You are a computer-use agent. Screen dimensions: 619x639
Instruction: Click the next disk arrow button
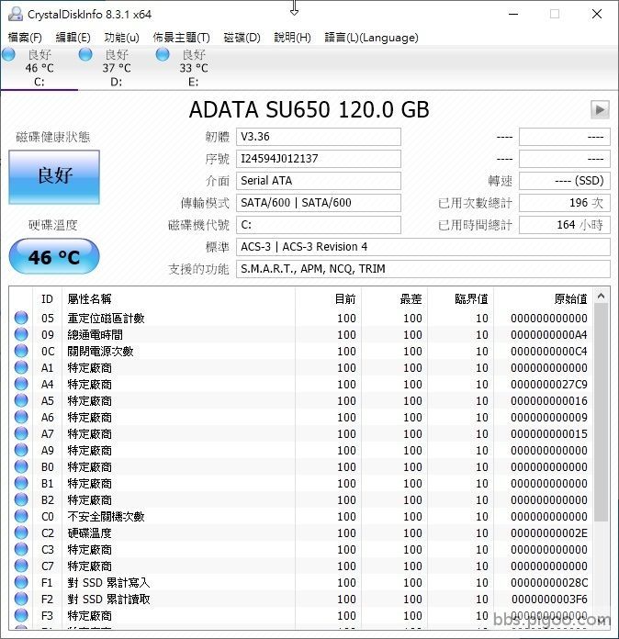tap(600, 109)
